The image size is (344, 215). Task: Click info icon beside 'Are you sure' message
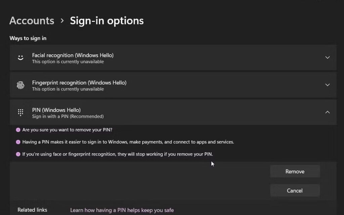coord(18,130)
